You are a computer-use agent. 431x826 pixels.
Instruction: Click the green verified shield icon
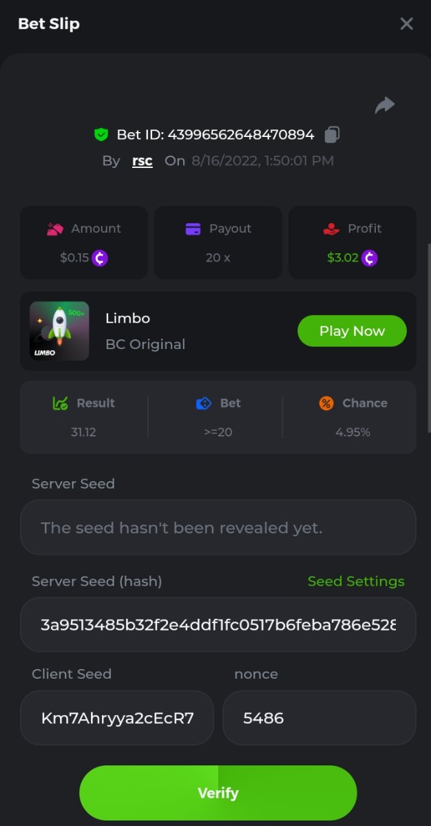click(102, 135)
